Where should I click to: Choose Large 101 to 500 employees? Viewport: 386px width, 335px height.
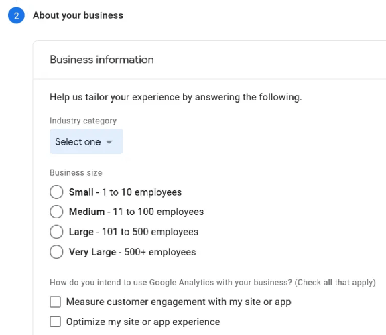point(56,232)
